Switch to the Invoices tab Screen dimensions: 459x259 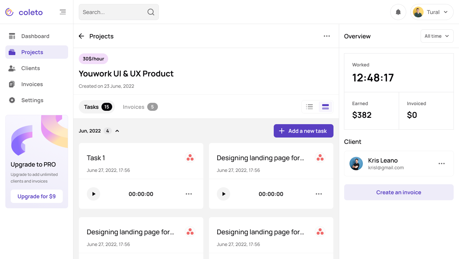140,107
